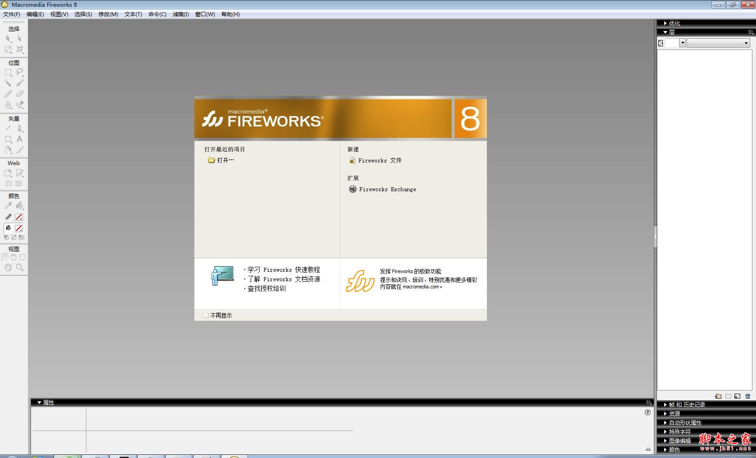Open the 文件(F) menu
The height and width of the screenshot is (458, 756).
[x=11, y=14]
